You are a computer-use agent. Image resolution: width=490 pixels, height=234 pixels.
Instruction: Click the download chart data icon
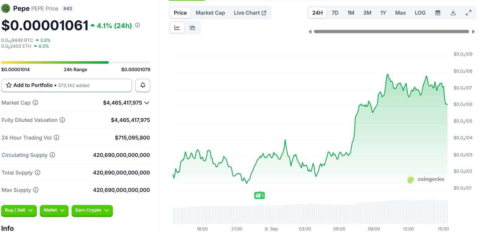click(x=453, y=13)
